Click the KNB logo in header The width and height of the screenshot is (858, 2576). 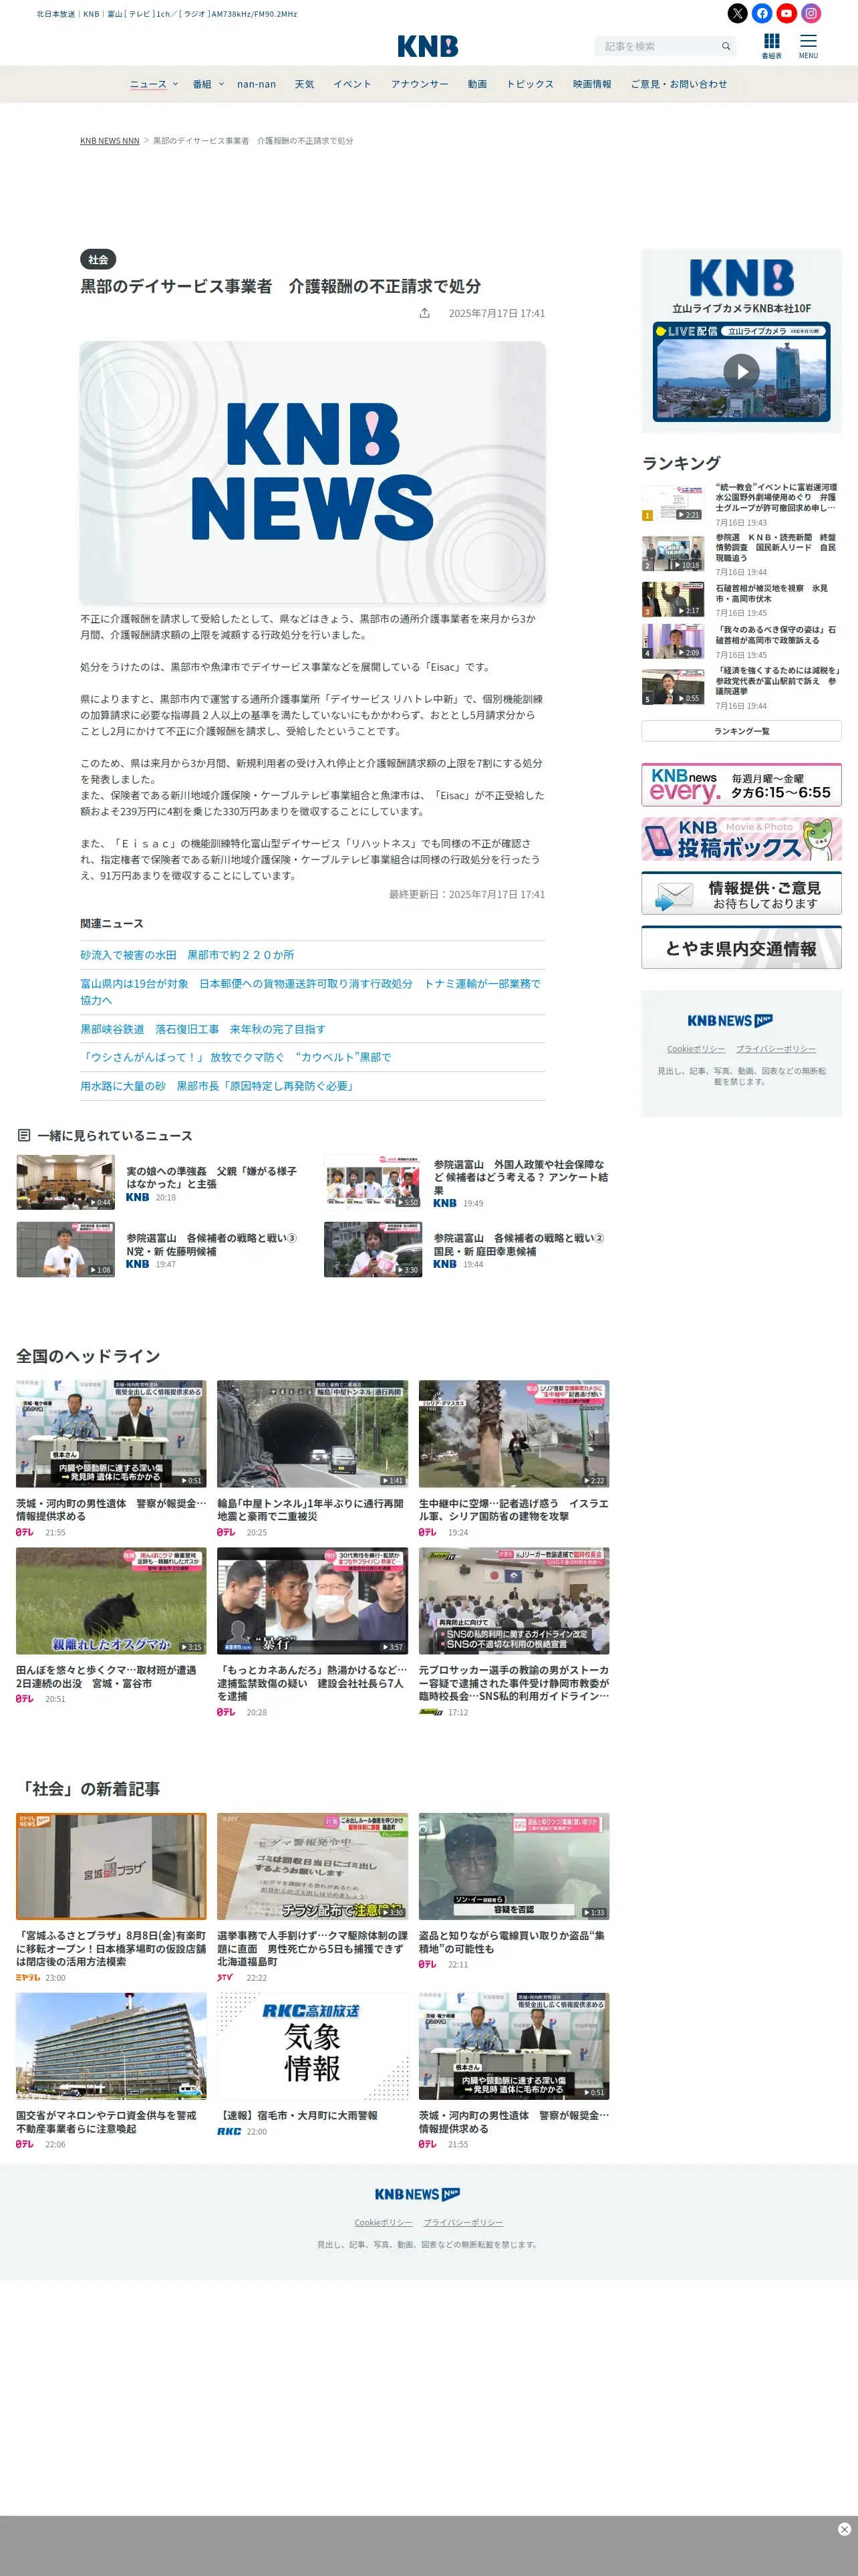(x=428, y=46)
